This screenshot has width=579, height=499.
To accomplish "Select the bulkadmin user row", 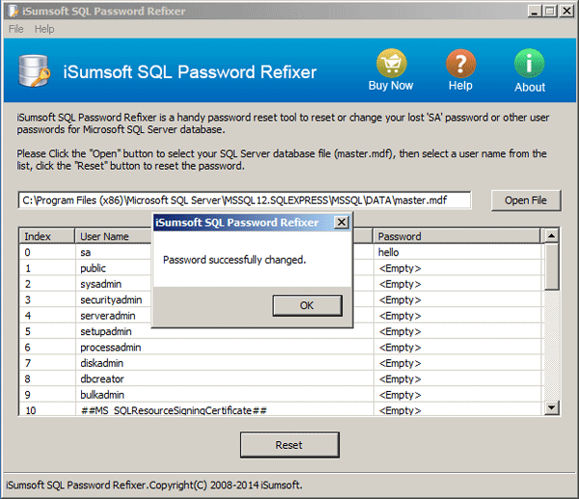I will coord(281,395).
